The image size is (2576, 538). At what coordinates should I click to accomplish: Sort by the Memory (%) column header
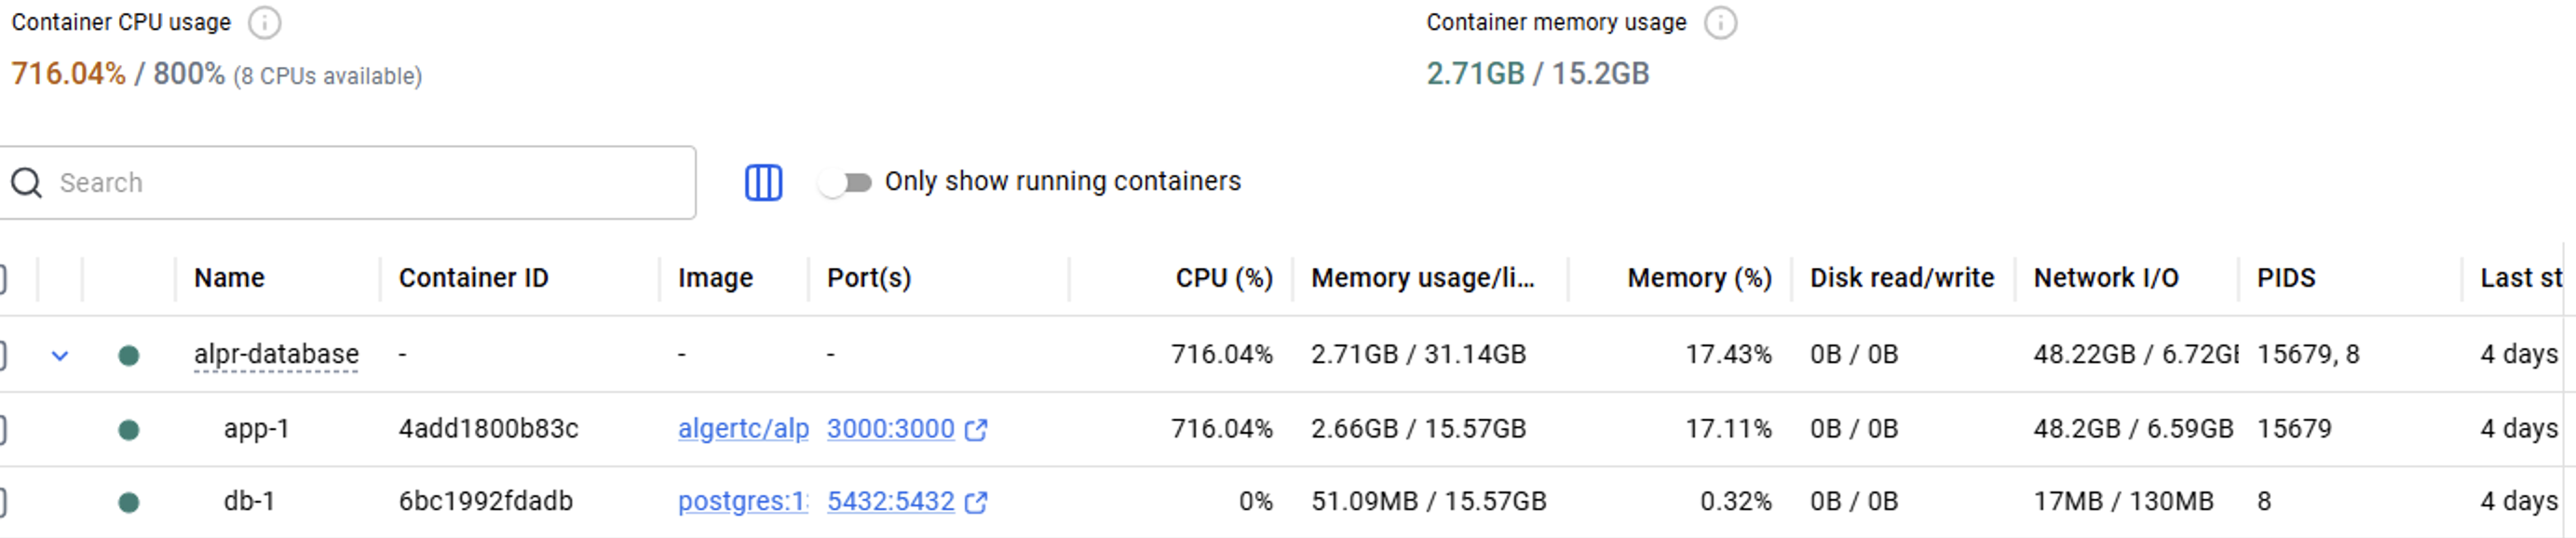(1698, 278)
